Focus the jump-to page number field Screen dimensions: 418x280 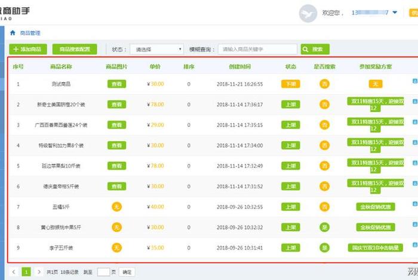click(x=104, y=272)
